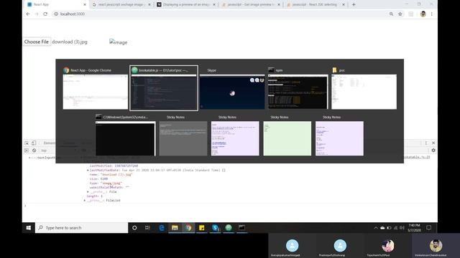Select the poc folder window thumbnail
Image resolution: width=460 pixels, height=258 pixels.
click(x=364, y=88)
